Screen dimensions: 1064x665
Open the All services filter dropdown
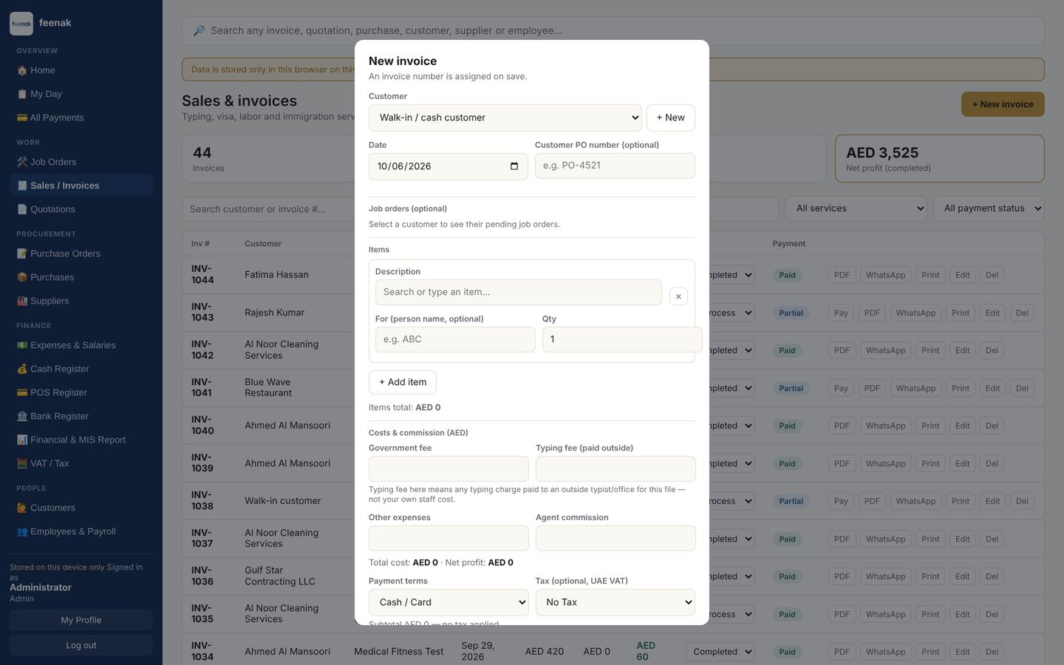coord(856,208)
